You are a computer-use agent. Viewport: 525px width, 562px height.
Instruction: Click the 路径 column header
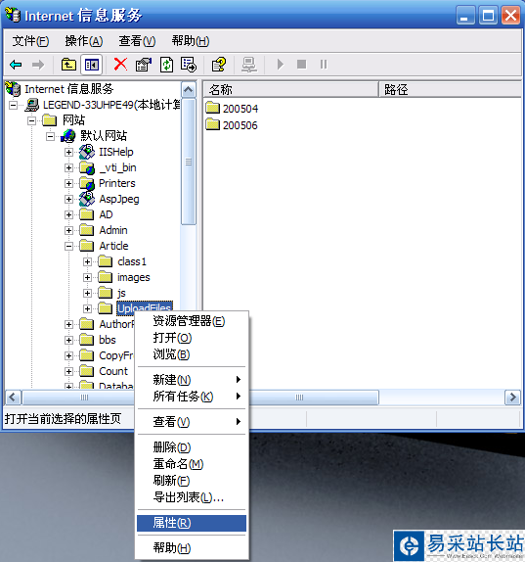point(450,89)
